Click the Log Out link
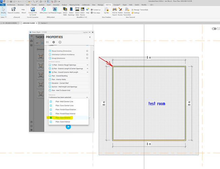The width and height of the screenshot is (220, 169). pos(85,32)
